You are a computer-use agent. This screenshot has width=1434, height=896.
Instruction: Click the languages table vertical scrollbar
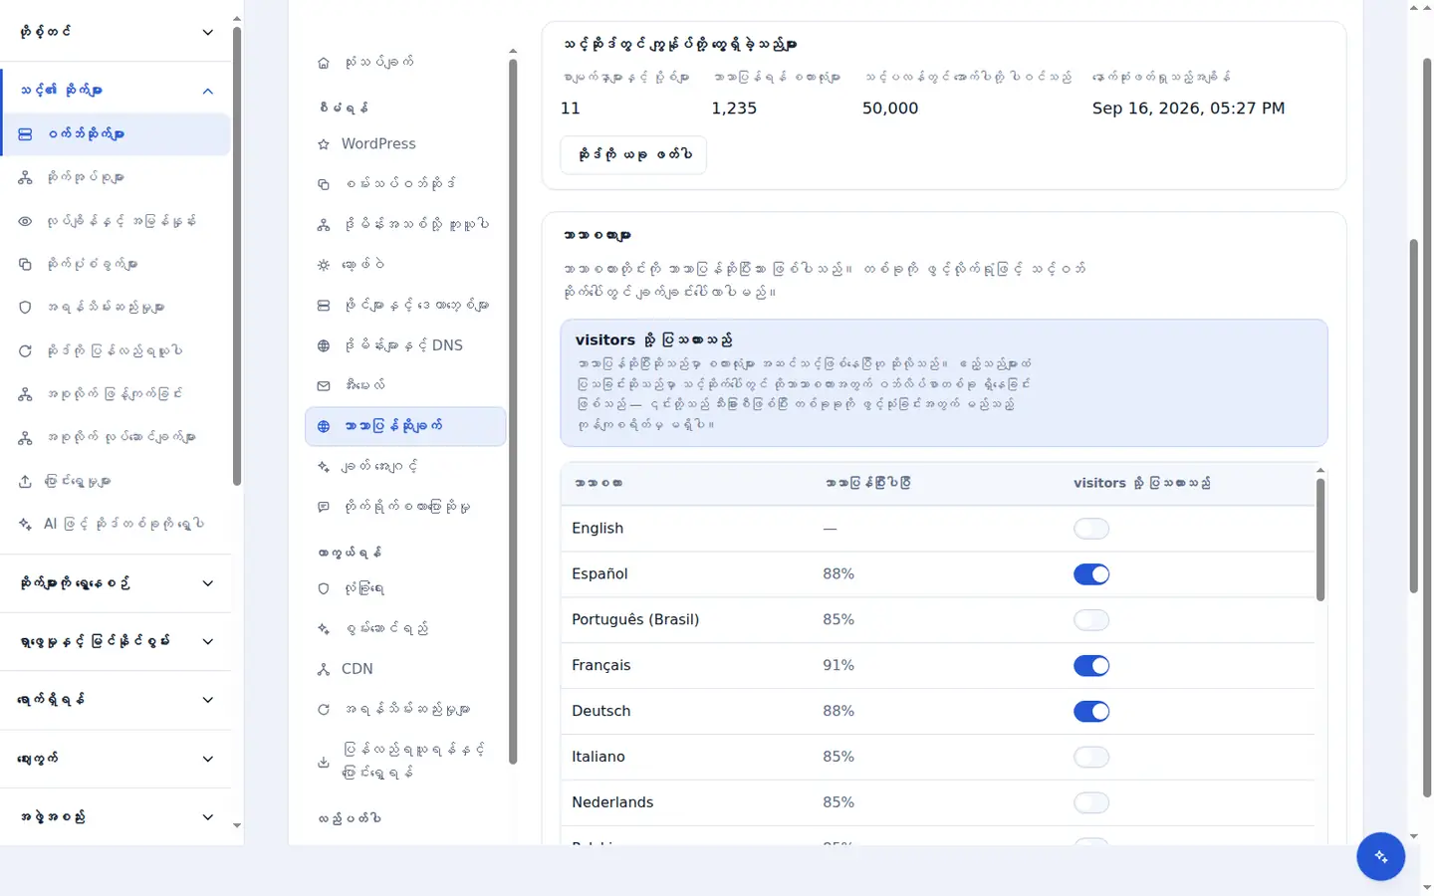[x=1320, y=540]
